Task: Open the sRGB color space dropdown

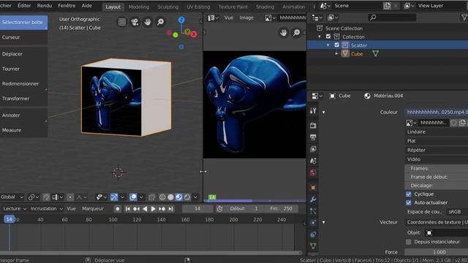Action: (457, 212)
